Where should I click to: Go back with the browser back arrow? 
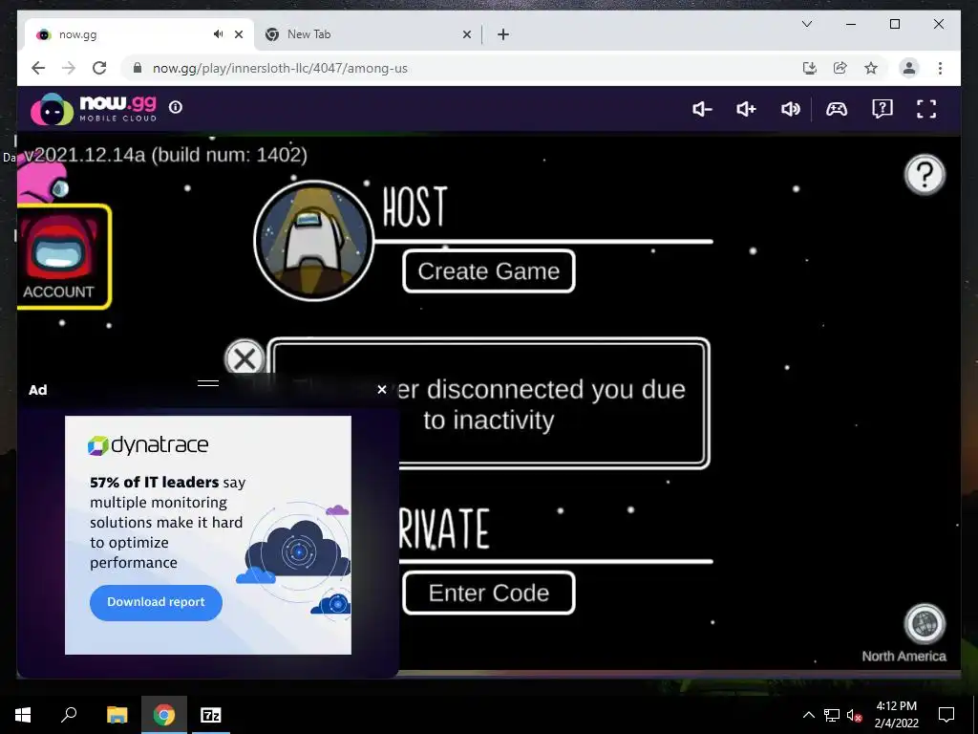coord(38,68)
